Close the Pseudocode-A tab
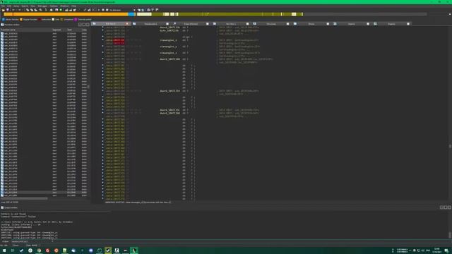Image resolution: width=452 pixels, height=254 pixels. click(167, 24)
